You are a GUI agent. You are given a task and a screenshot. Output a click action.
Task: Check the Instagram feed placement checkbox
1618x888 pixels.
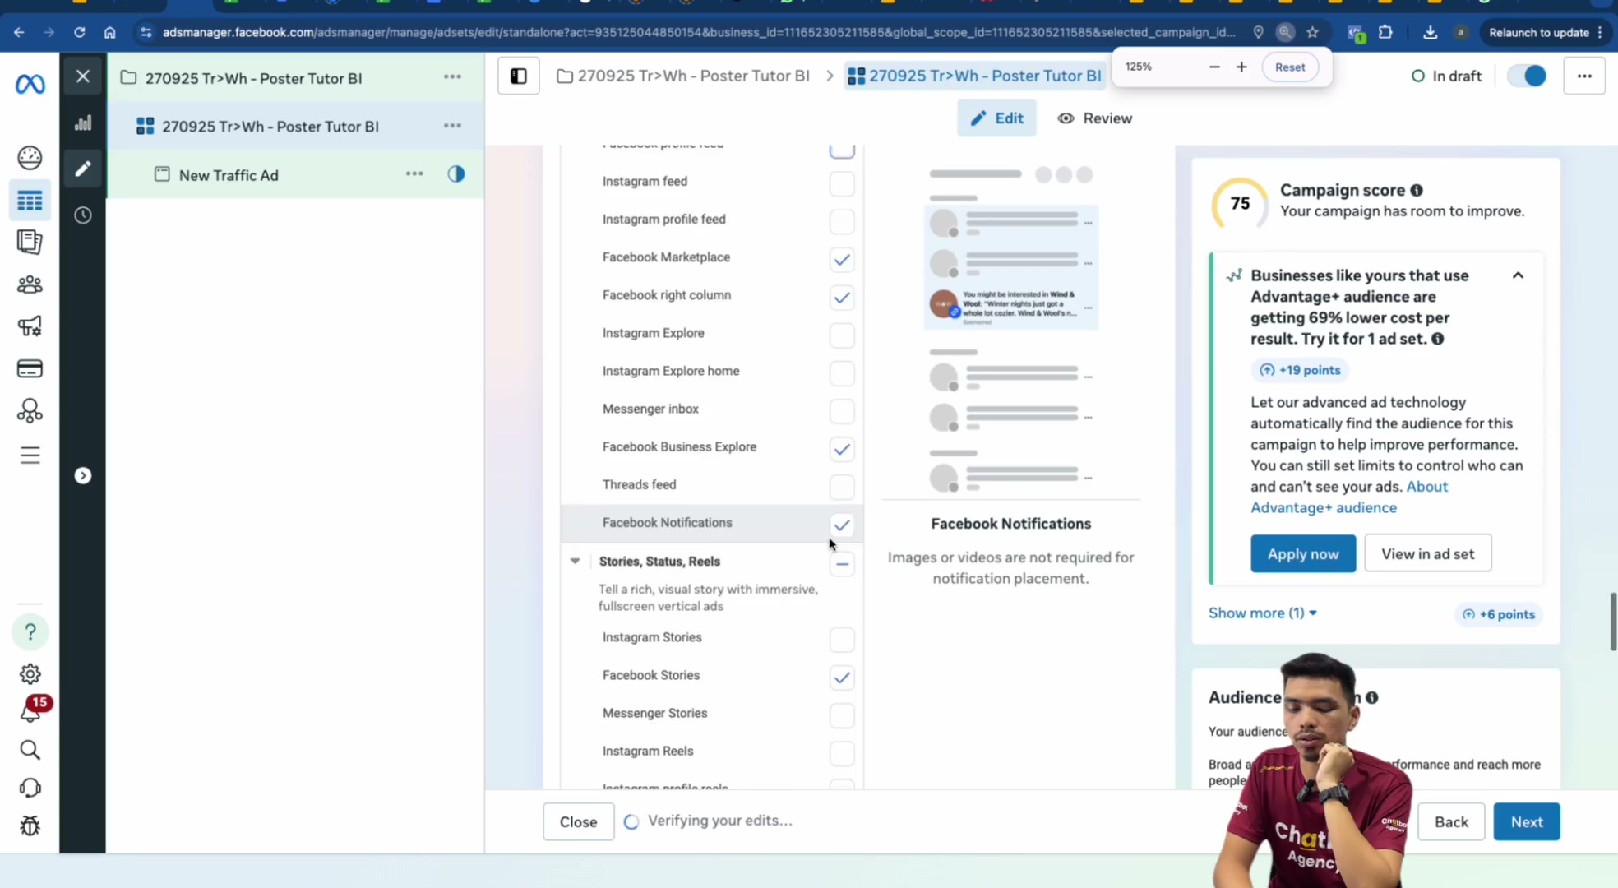[842, 183]
